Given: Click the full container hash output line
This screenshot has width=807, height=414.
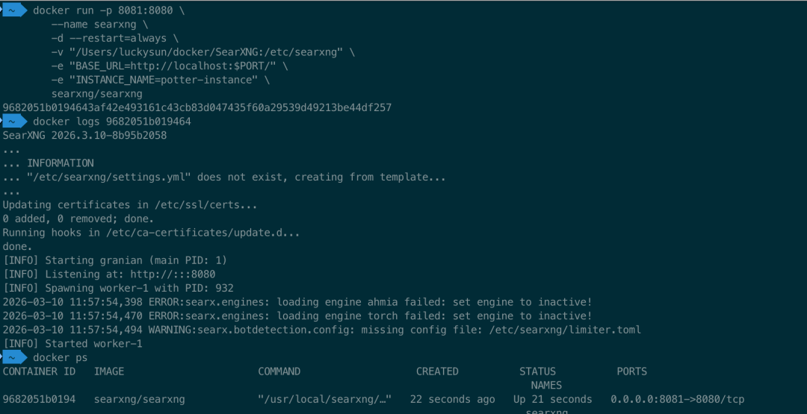Looking at the screenshot, I should coord(197,107).
